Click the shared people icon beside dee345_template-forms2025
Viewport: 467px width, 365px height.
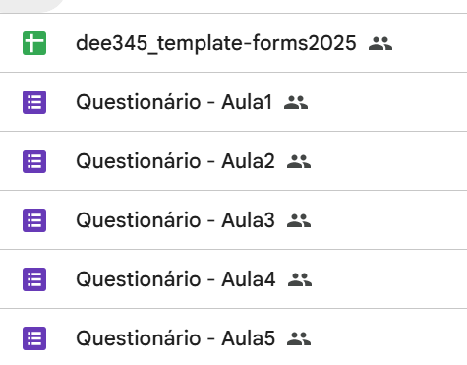pos(380,43)
